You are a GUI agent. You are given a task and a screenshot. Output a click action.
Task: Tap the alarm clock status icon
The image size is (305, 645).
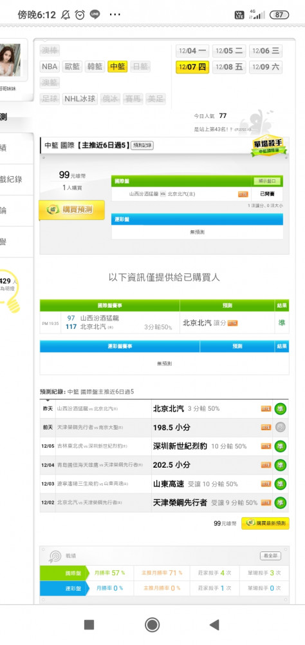point(80,15)
